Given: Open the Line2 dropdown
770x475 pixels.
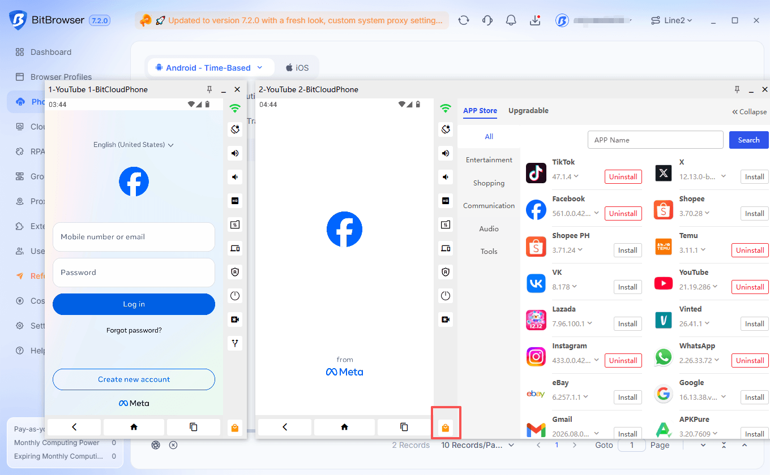Looking at the screenshot, I should coord(672,20).
